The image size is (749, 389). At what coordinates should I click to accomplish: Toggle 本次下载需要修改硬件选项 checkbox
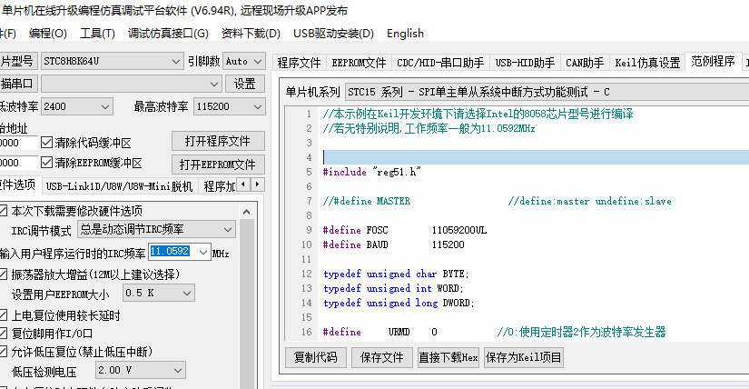[x=3, y=211]
